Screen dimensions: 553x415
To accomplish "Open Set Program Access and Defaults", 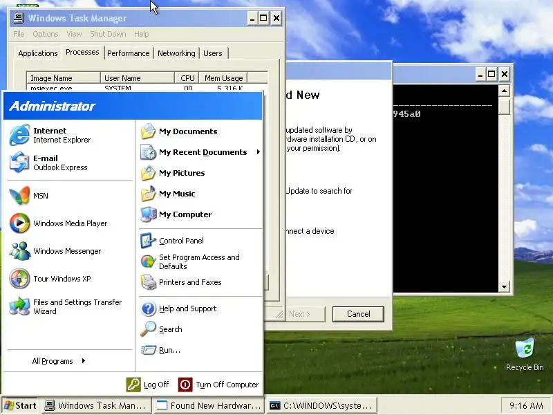I will [190, 261].
